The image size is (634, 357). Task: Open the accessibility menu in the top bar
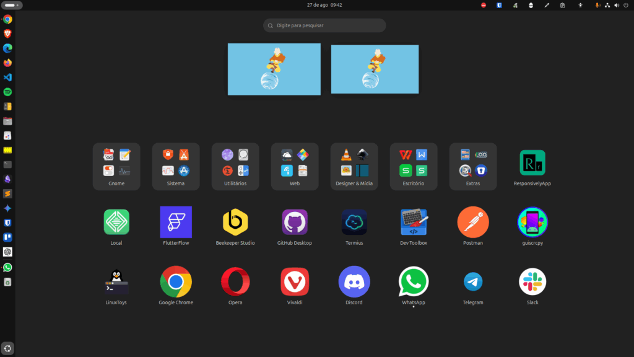(x=580, y=5)
